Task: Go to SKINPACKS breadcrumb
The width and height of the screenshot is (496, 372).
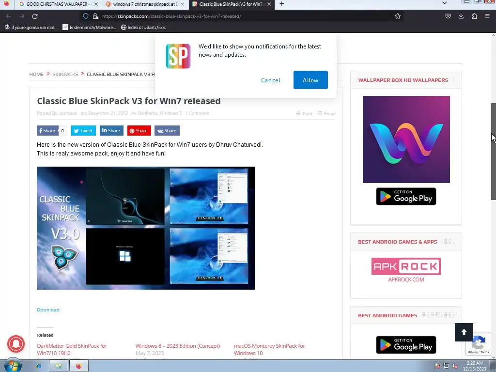Action: pos(65,74)
